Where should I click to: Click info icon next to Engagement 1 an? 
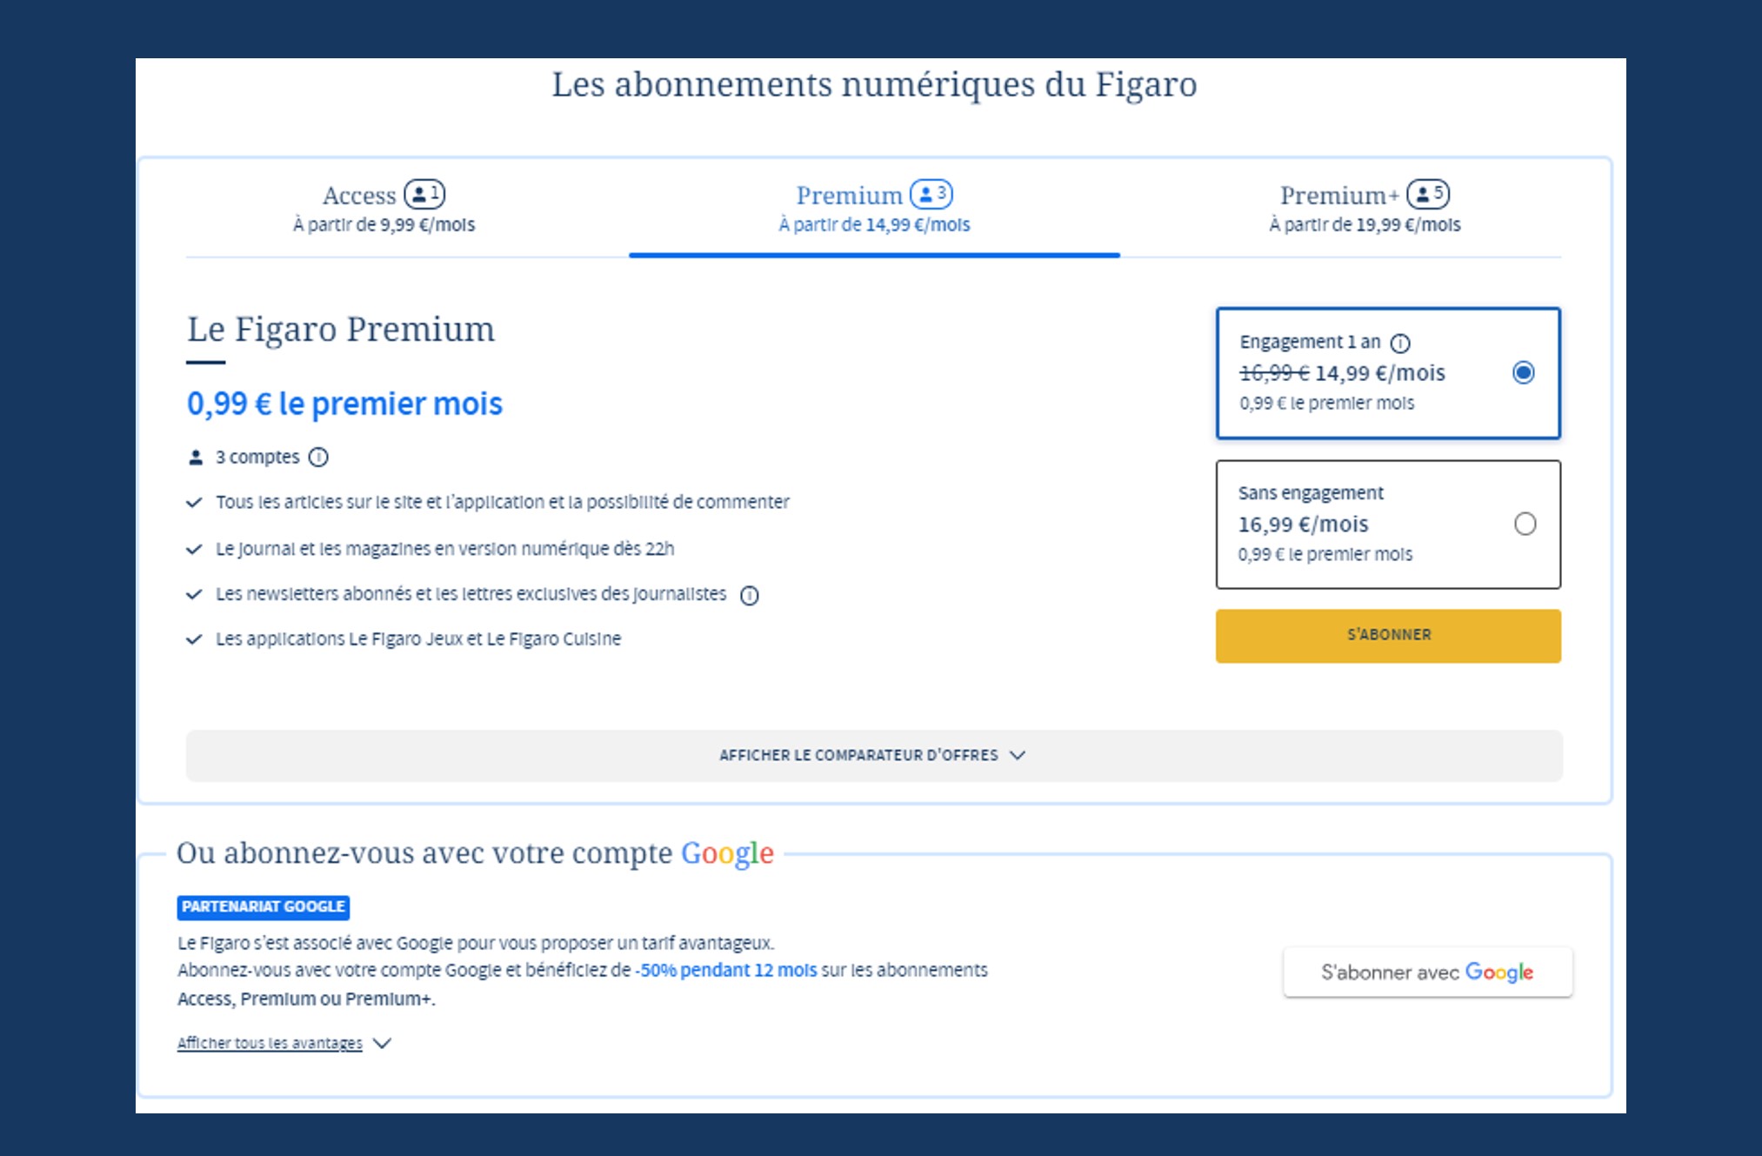click(x=1400, y=343)
